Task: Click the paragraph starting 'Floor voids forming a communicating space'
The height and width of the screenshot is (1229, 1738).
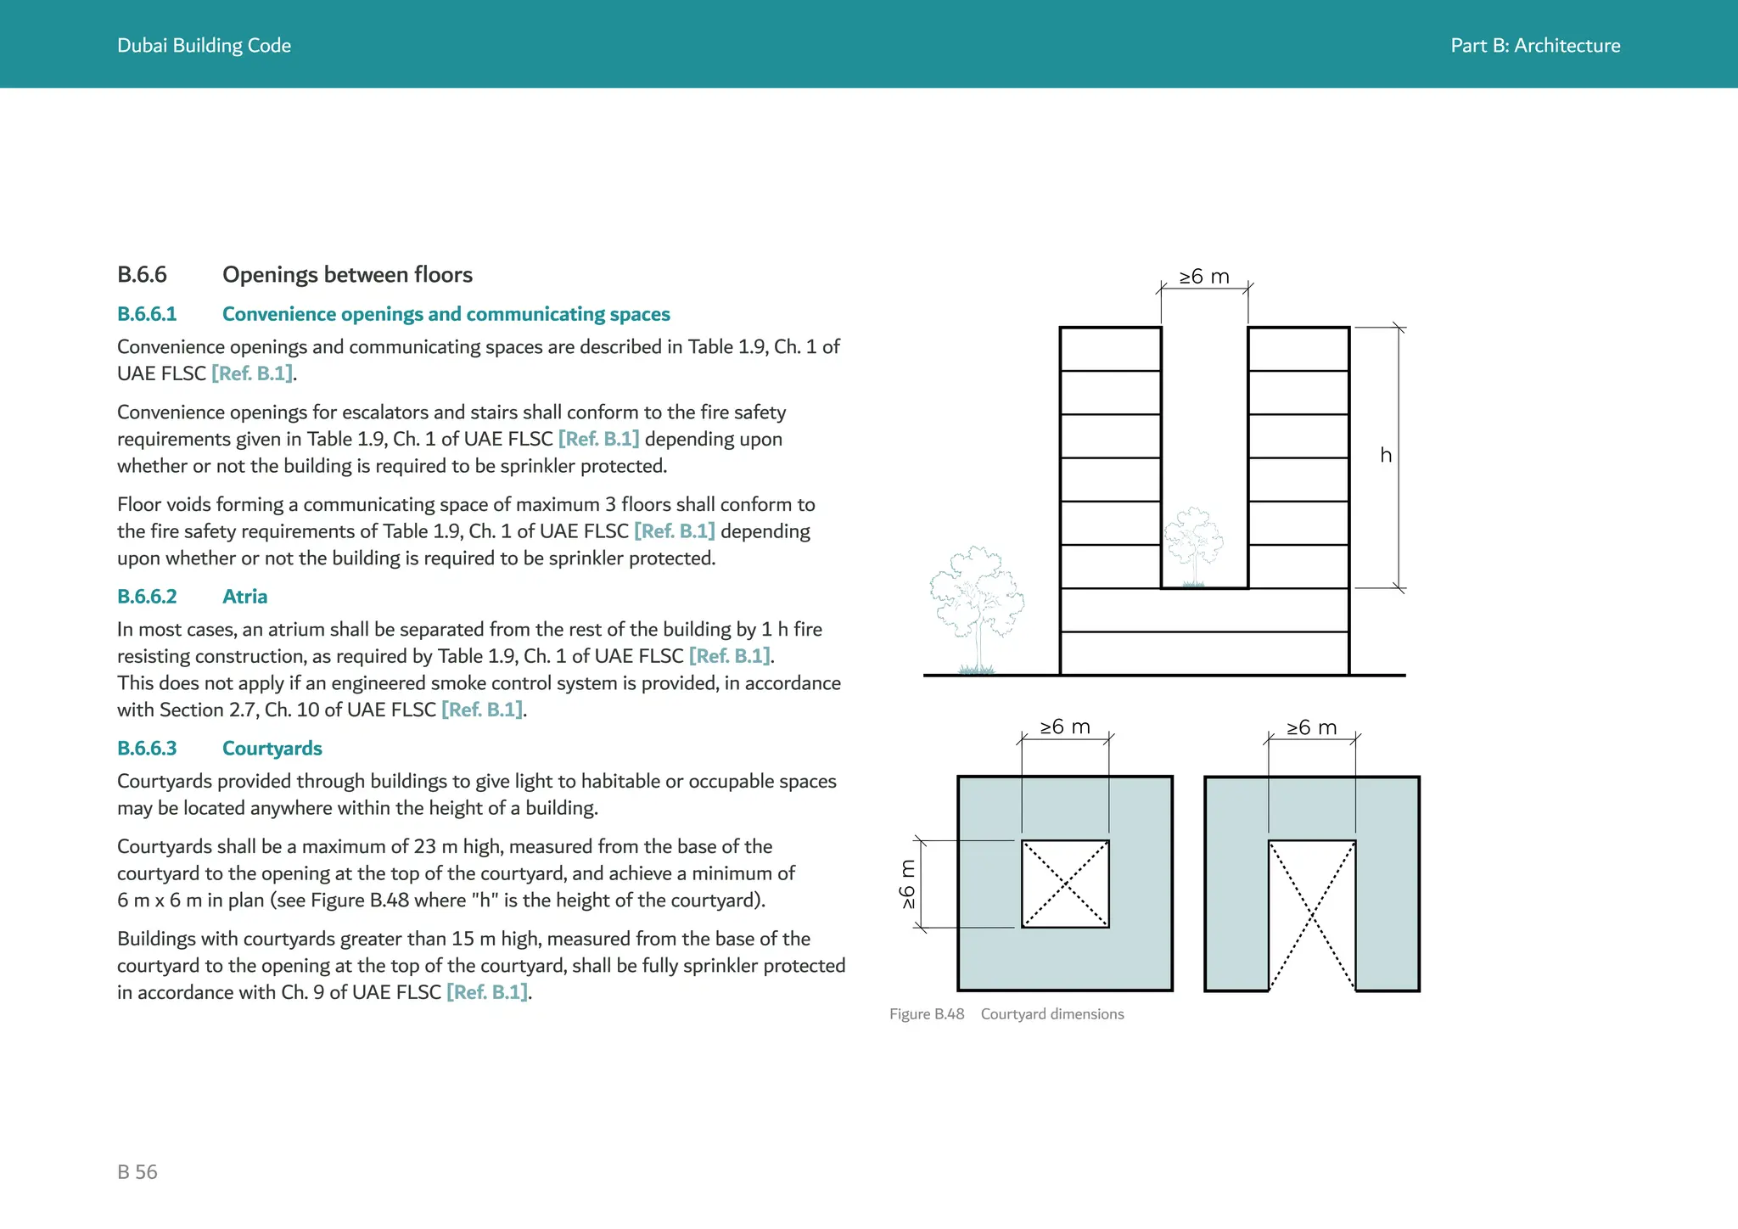Action: pos(466,531)
